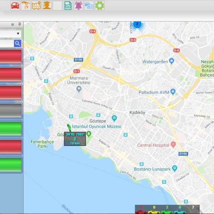Click the blank toolbar button
Viewport: 214px width, 214px height.
click(57, 6)
